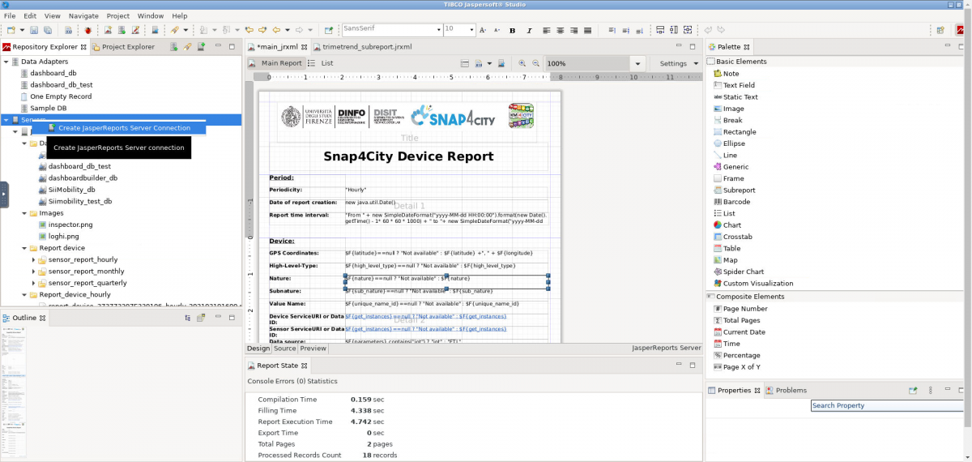Screen dimensions: 972x462
Task: Select the Barcode element in Palette
Action: coord(736,202)
